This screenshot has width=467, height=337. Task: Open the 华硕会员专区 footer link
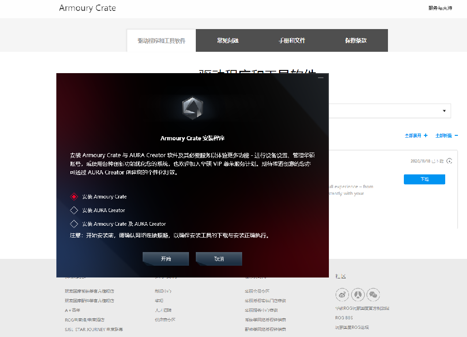pos(257,291)
